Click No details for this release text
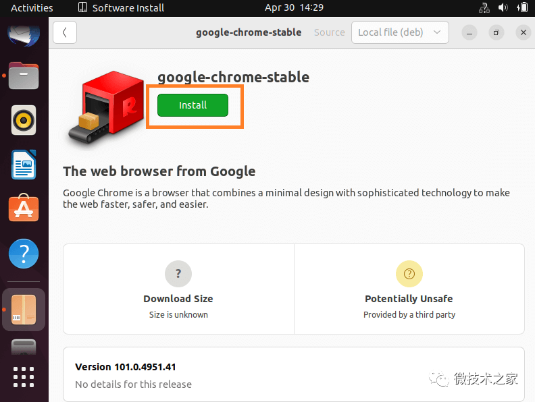 [x=133, y=384]
